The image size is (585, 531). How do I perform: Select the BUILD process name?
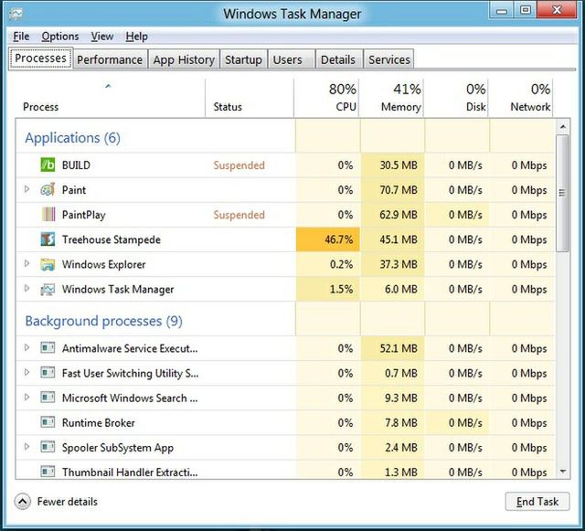76,165
